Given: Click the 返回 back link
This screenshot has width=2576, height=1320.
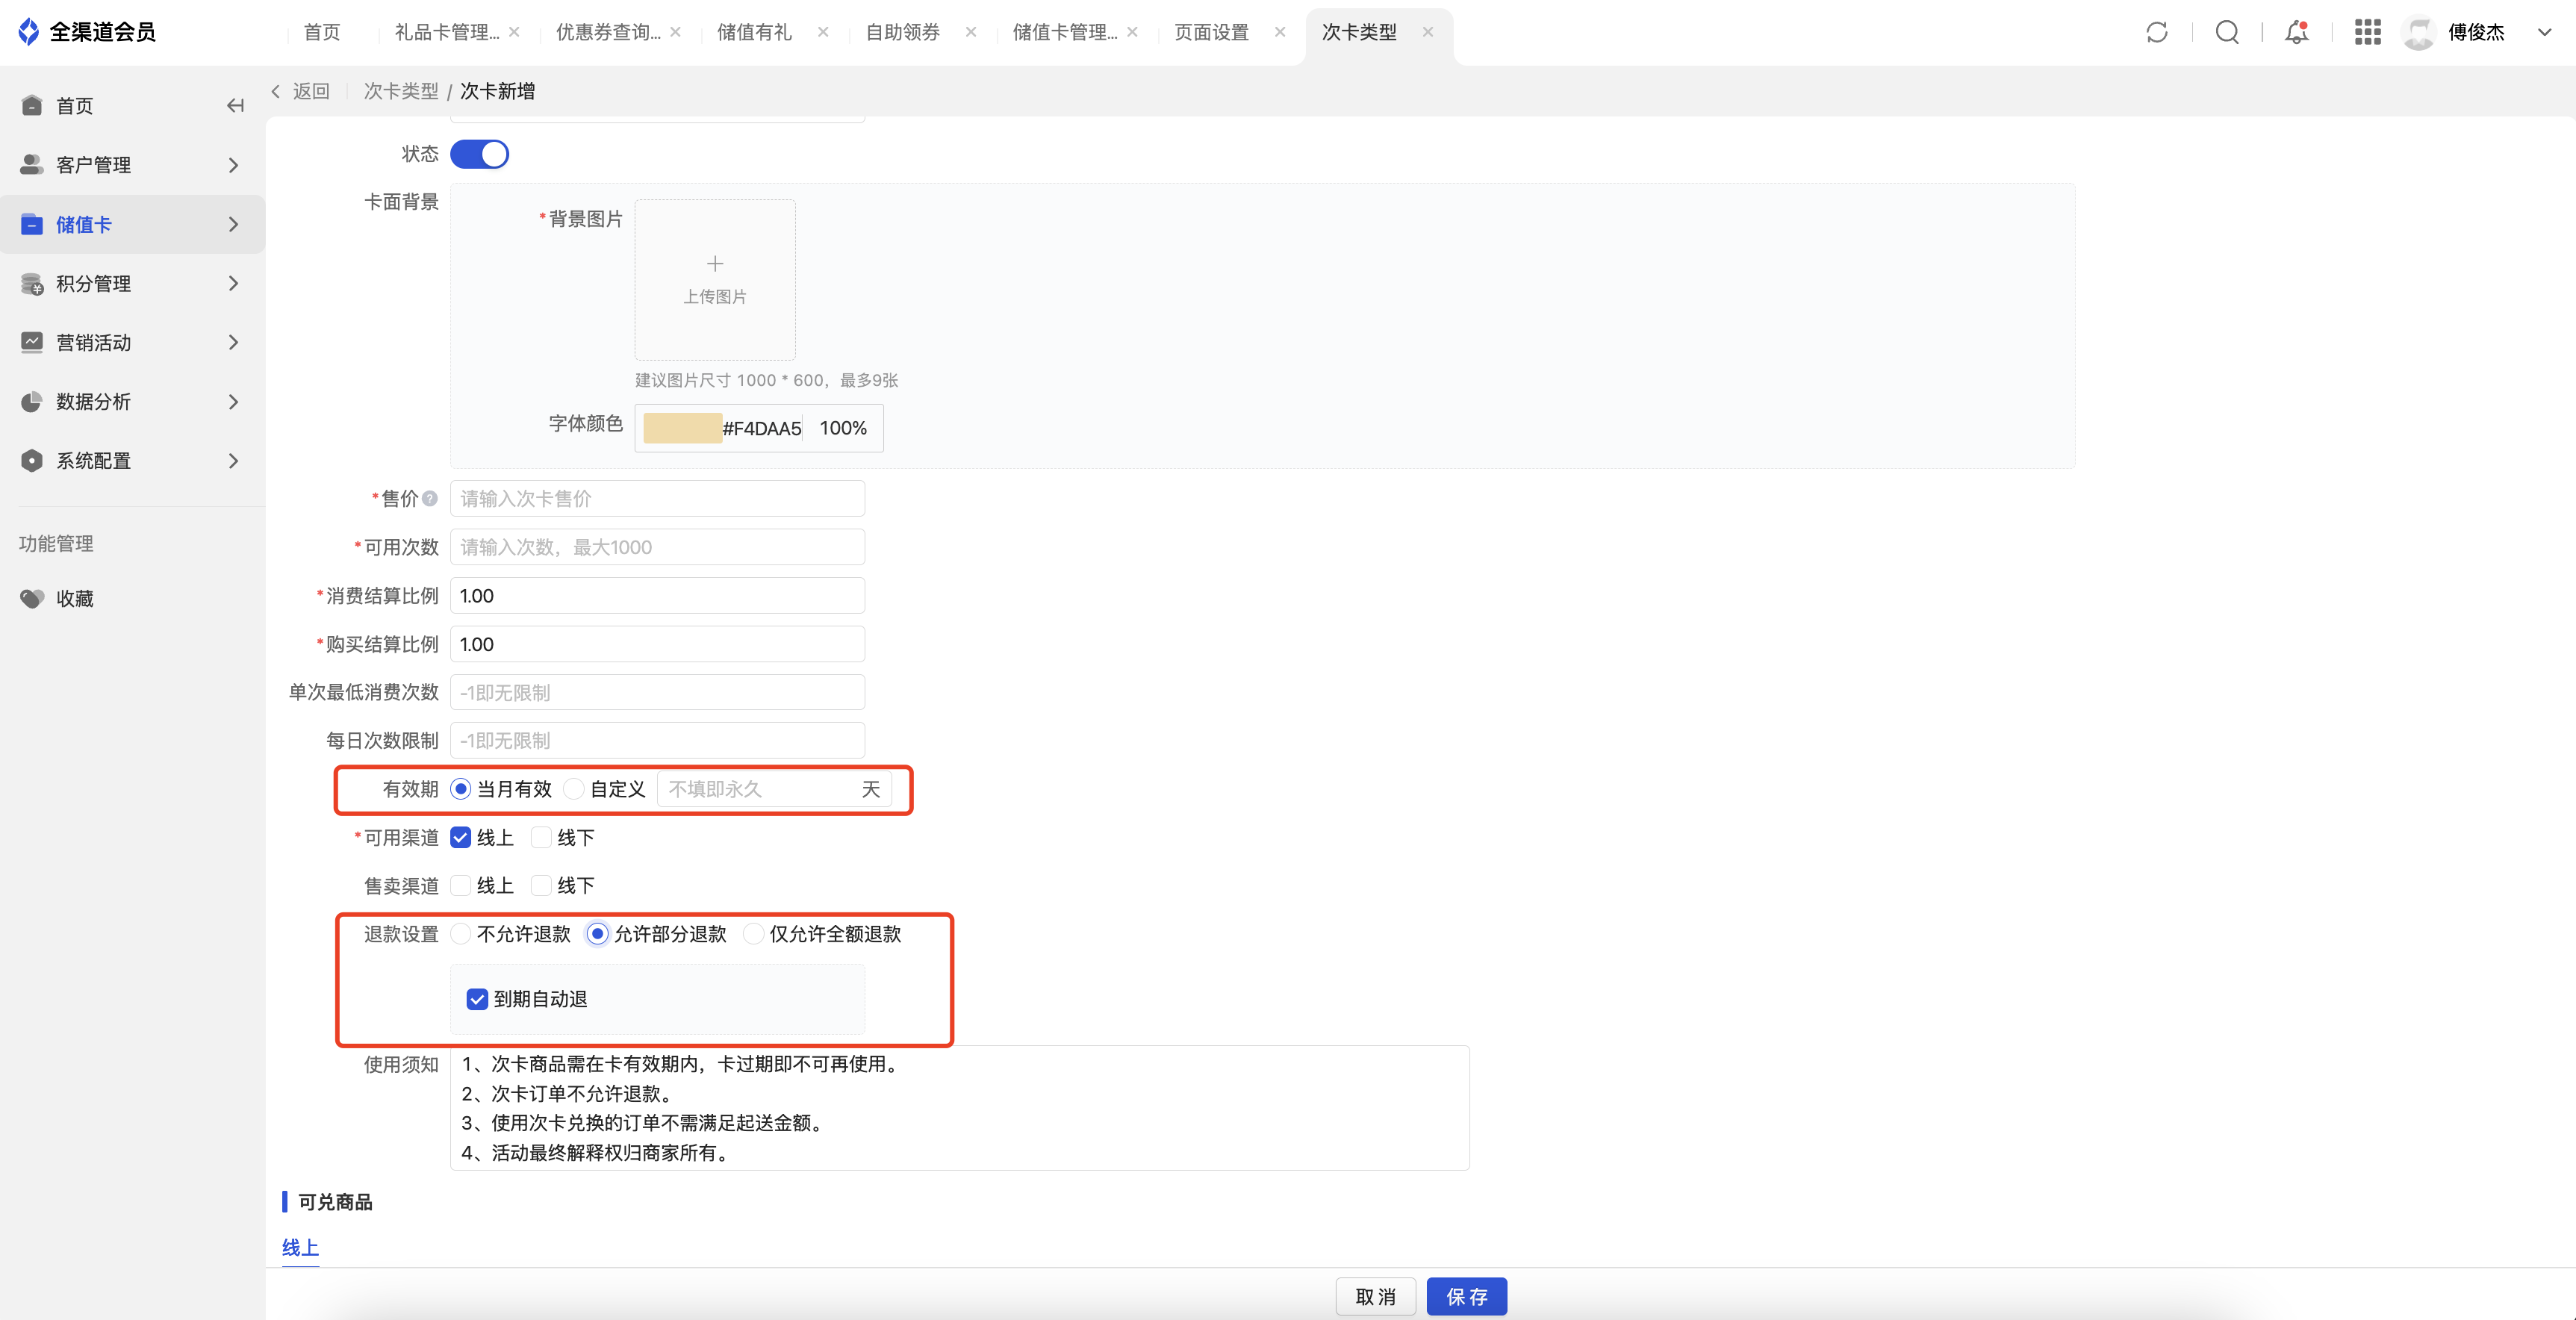Looking at the screenshot, I should [301, 91].
